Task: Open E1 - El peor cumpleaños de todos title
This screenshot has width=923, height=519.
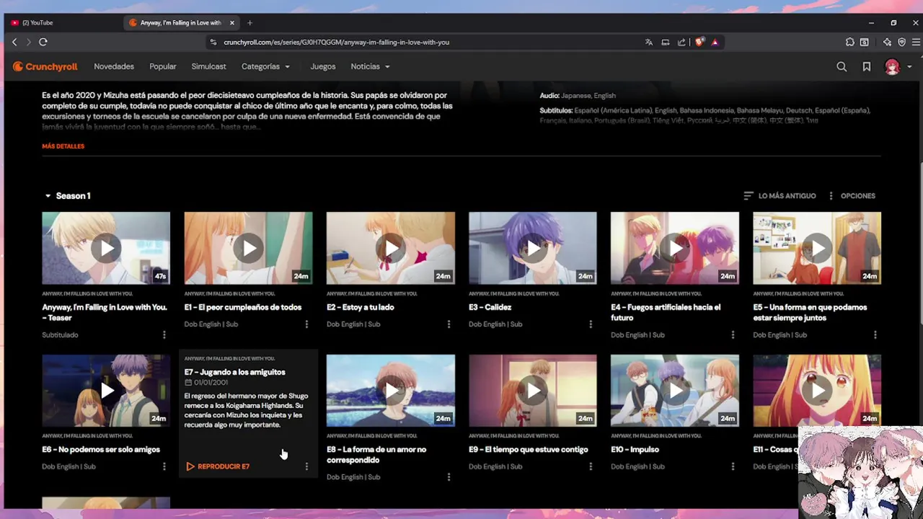Action: pyautogui.click(x=243, y=307)
